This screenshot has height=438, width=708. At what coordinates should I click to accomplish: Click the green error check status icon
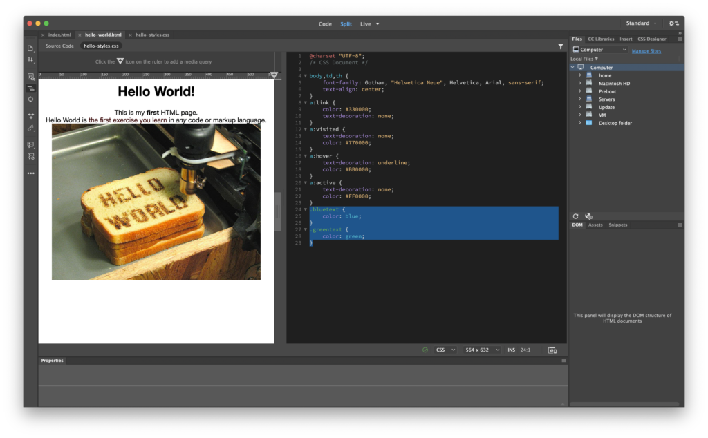point(425,350)
